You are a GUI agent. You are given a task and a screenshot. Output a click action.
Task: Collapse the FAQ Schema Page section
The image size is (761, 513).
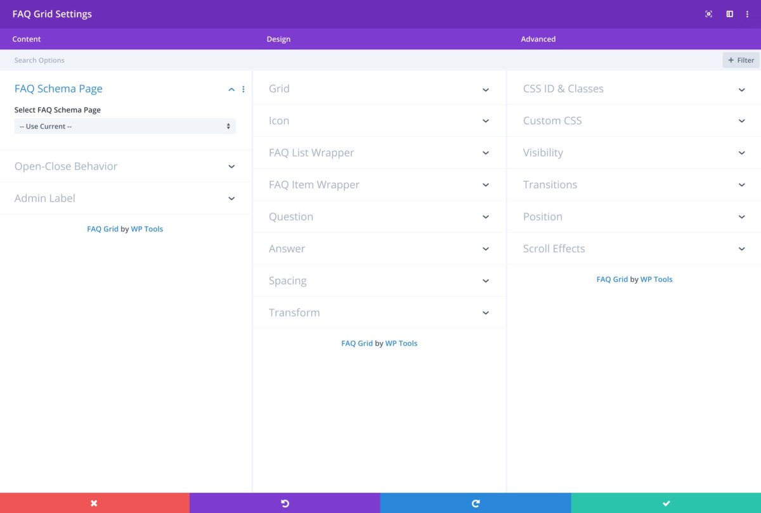231,89
